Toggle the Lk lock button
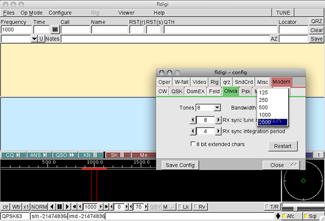This screenshot has width=325, height=221. tap(184, 206)
